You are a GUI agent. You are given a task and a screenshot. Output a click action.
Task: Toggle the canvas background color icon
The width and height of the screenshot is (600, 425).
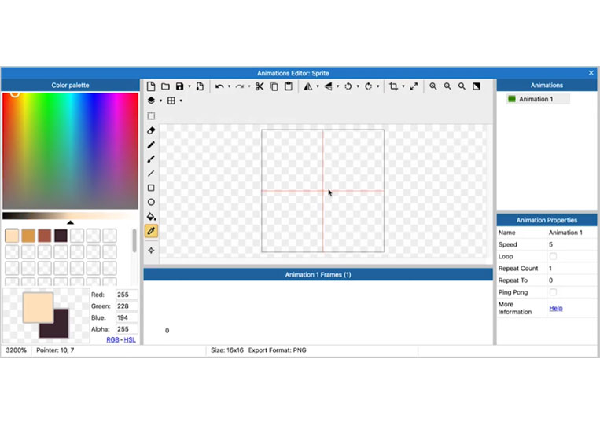coord(477,86)
